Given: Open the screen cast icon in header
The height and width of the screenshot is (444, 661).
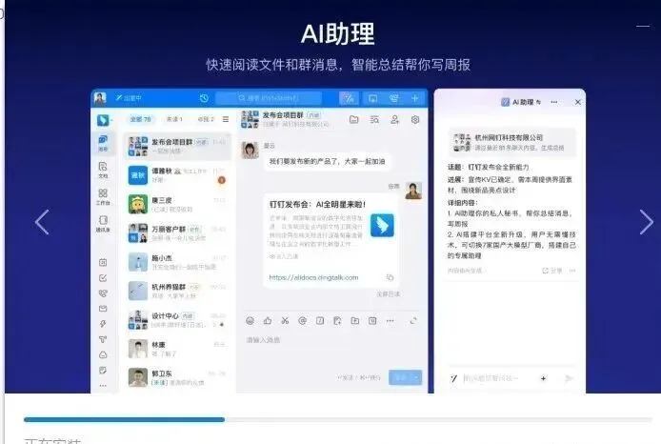Looking at the screenshot, I should pyautogui.click(x=373, y=98).
